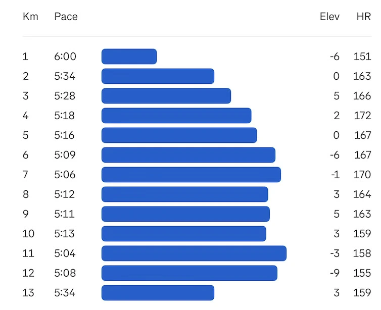Screen dimensions: 381x310
Task: Click the pace bar for kilometer 7
Action: point(191,175)
